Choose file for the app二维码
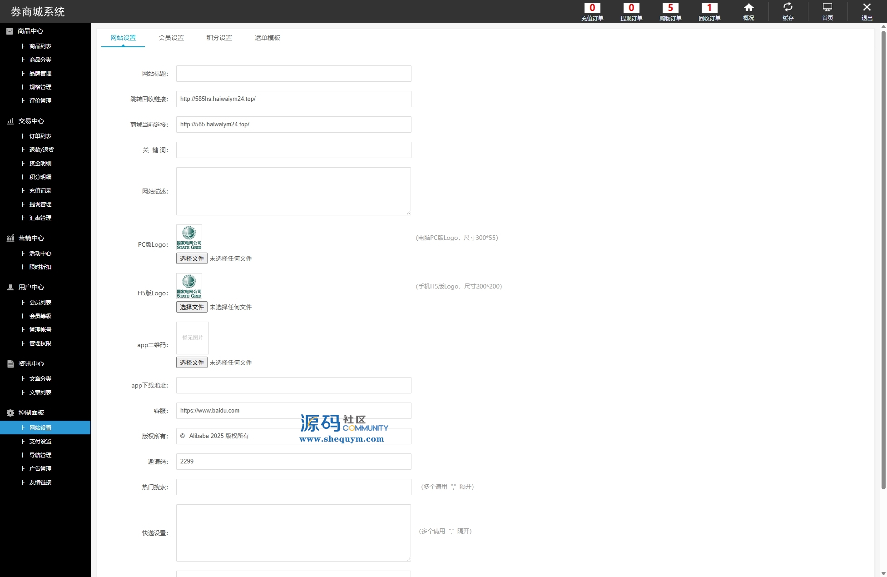 coord(192,363)
